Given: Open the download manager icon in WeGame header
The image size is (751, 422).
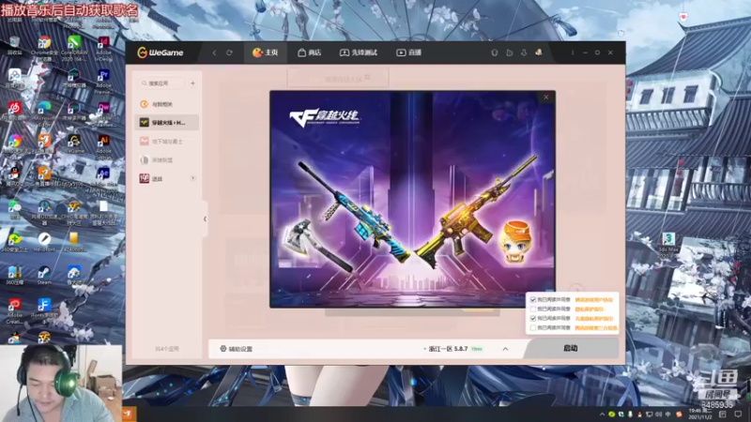Looking at the screenshot, I should coord(524,53).
